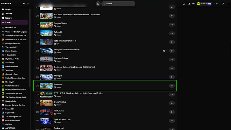Click arrow button for Nuclear Option
The width and height of the screenshot is (231, 130).
(x=172, y=60)
